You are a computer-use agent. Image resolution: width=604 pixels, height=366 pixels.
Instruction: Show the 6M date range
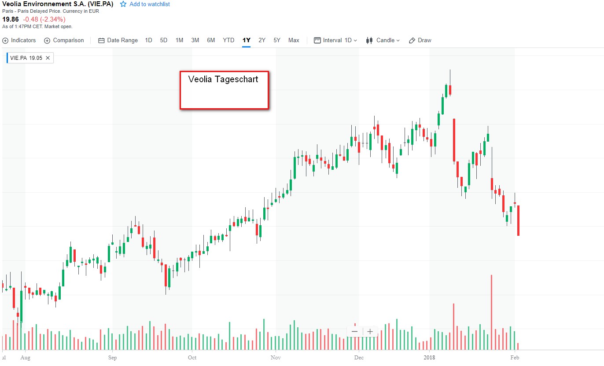point(211,40)
